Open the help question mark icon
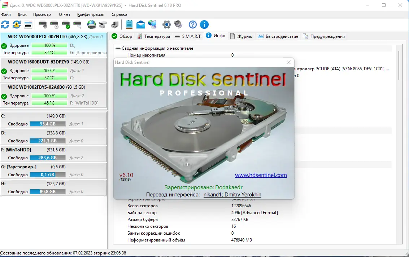Viewport: 409px width, 257px height. point(192,25)
